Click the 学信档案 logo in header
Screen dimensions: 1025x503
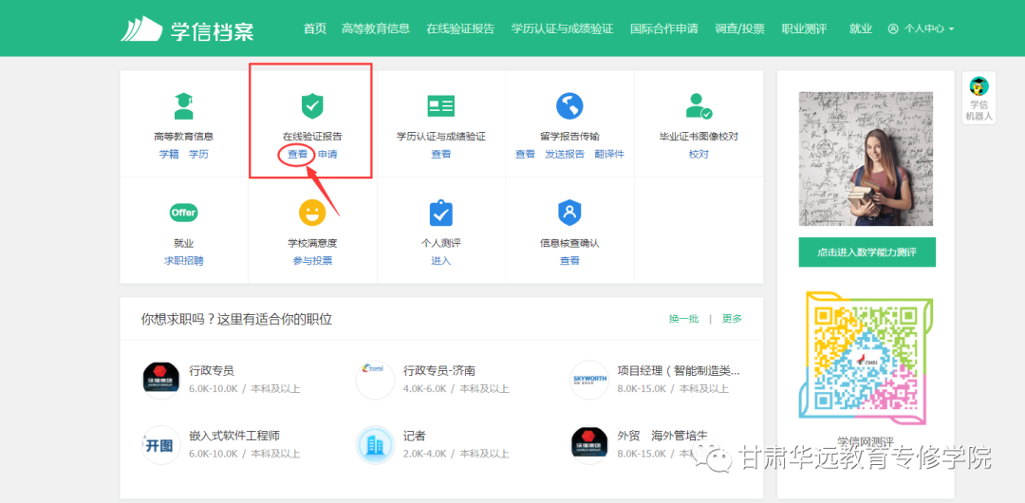pos(188,29)
